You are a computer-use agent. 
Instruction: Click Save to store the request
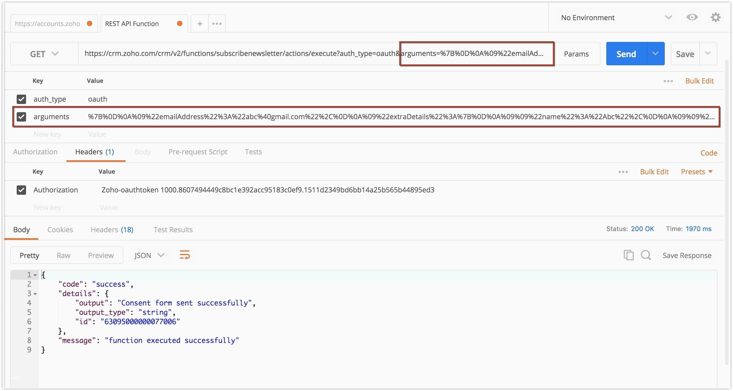686,54
